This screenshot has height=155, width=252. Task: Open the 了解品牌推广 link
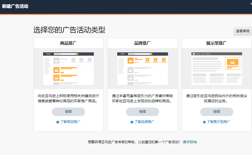coord(144,122)
